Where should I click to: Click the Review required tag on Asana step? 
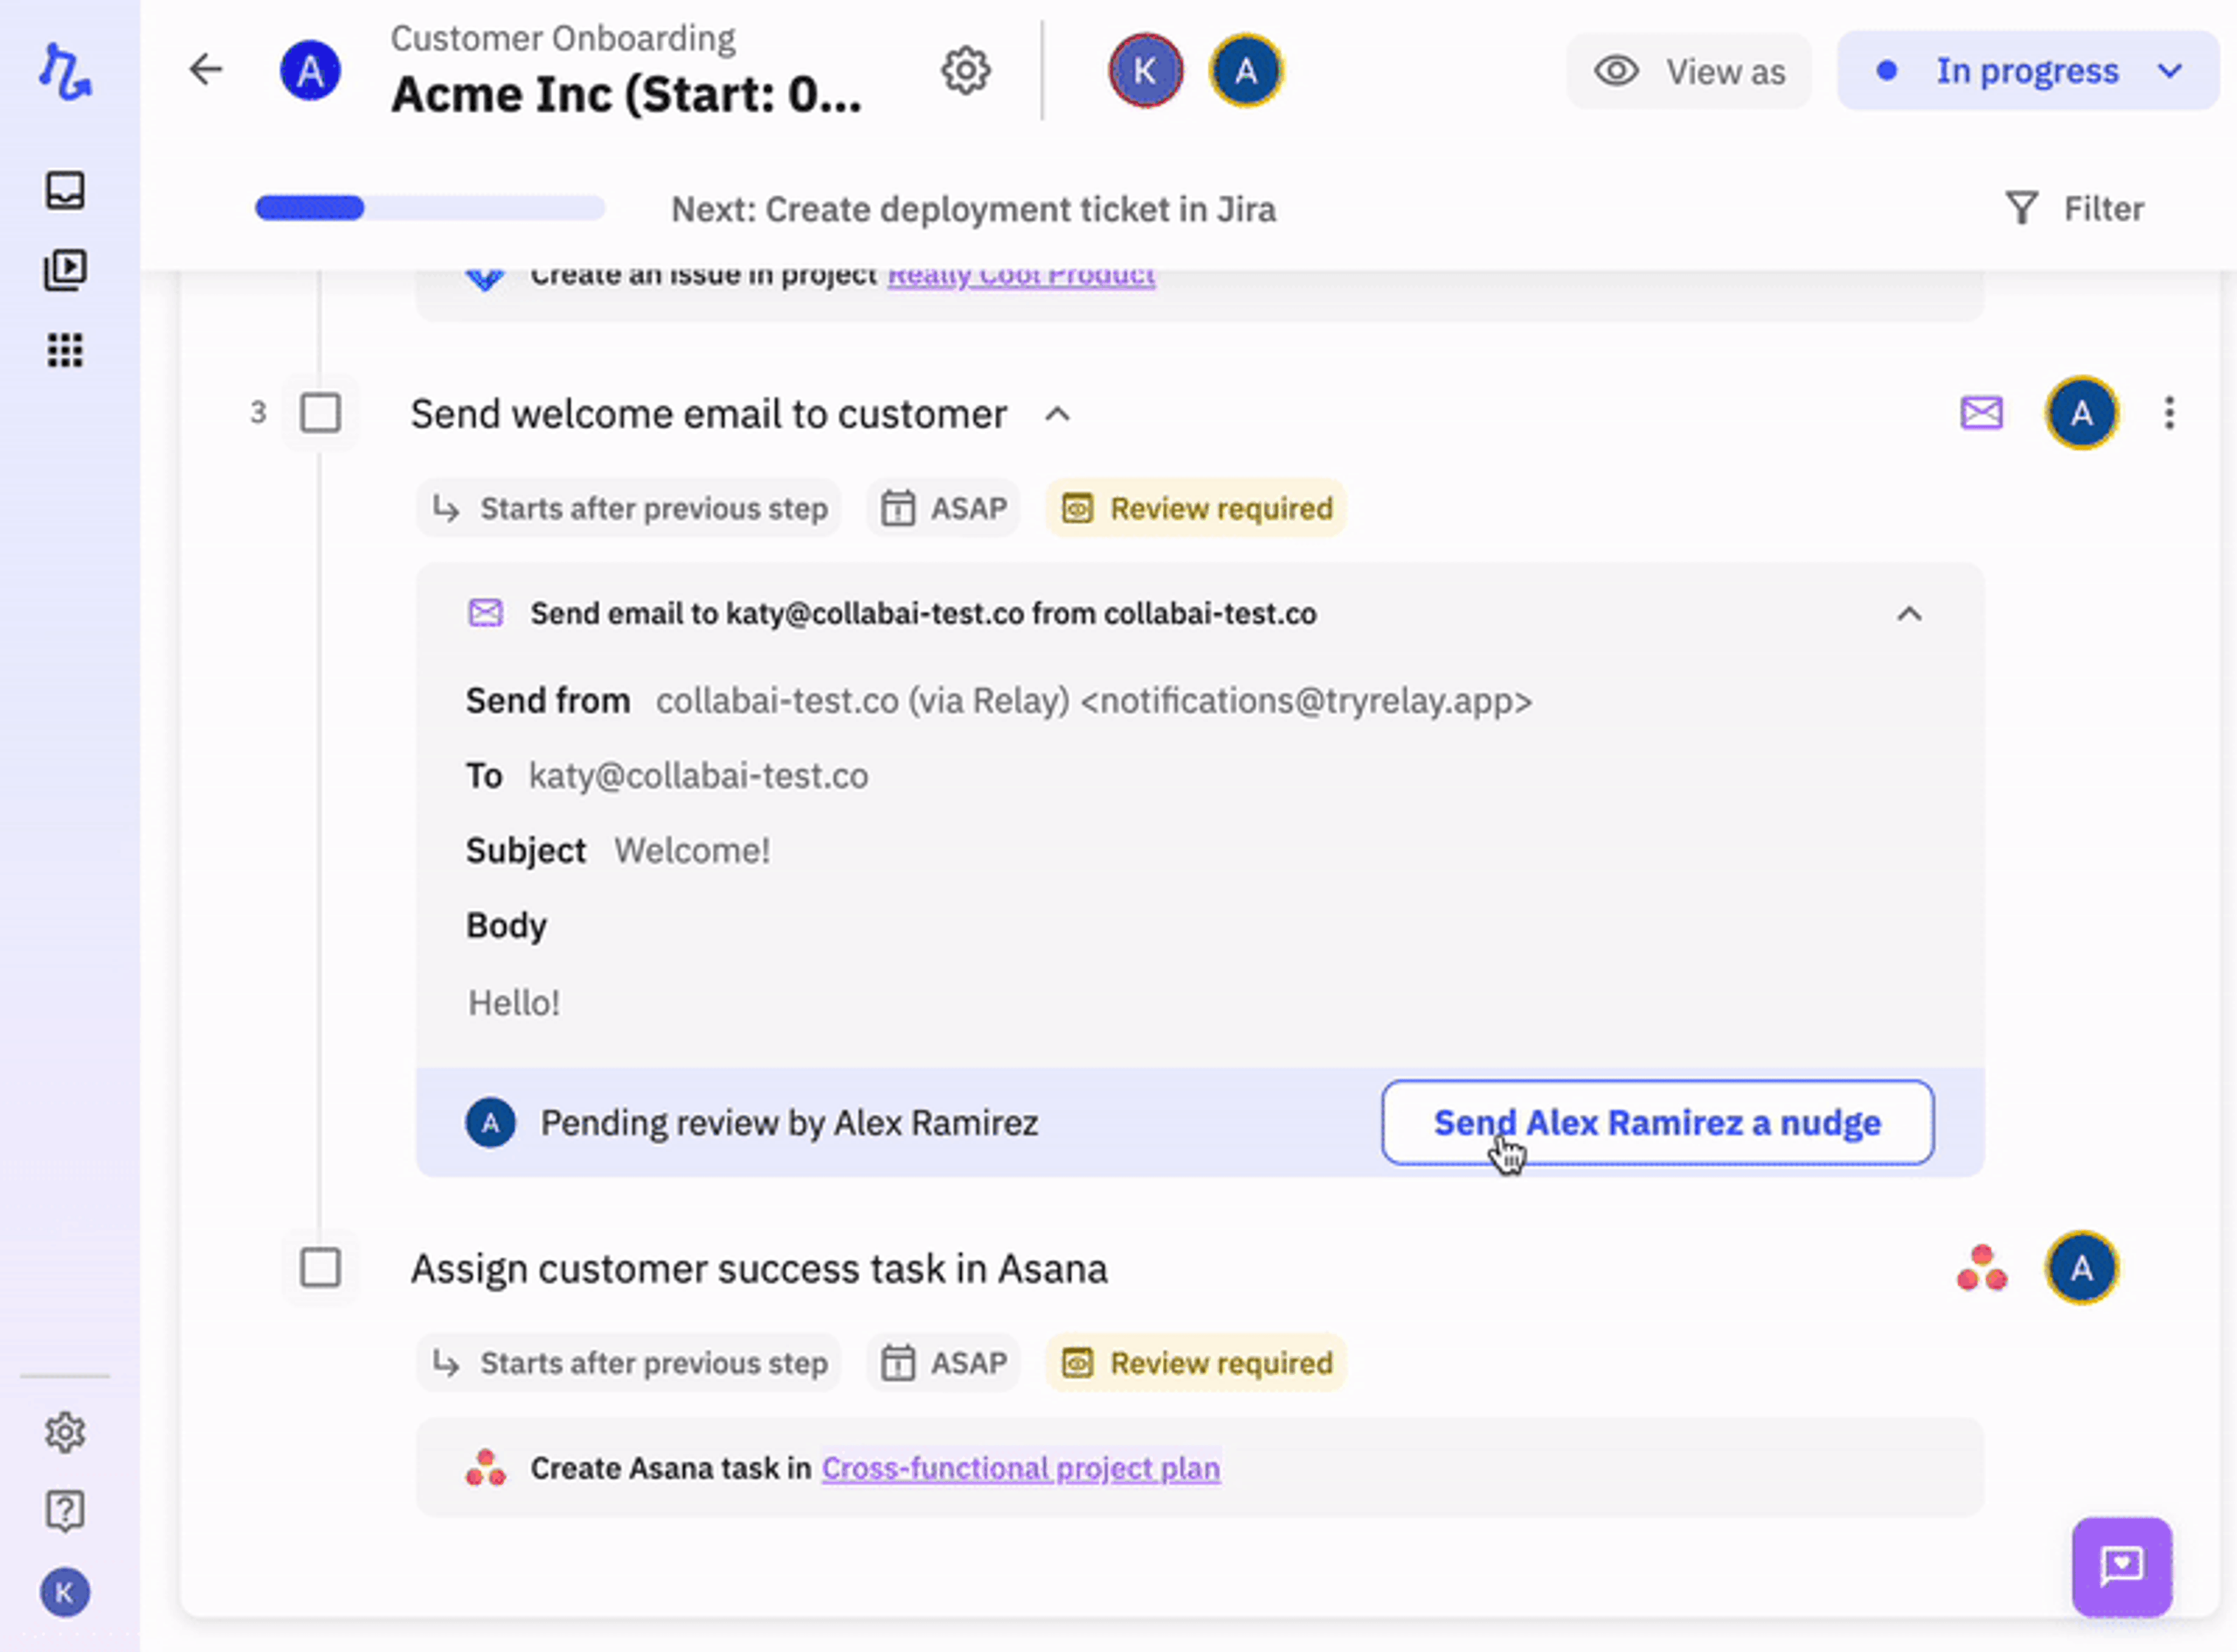pos(1197,1363)
